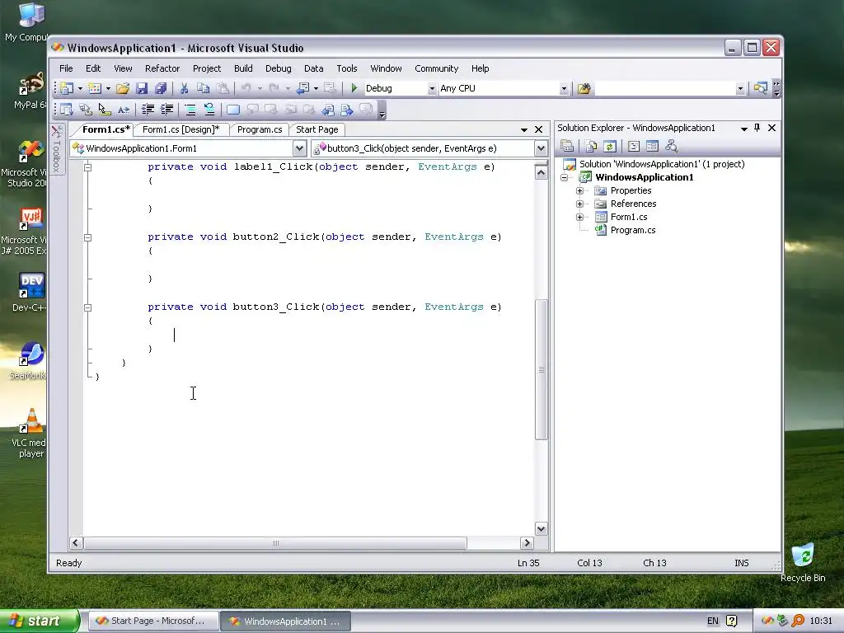
Task: Open the WindowsApplication1.Form1 class dropdown
Action: point(299,148)
